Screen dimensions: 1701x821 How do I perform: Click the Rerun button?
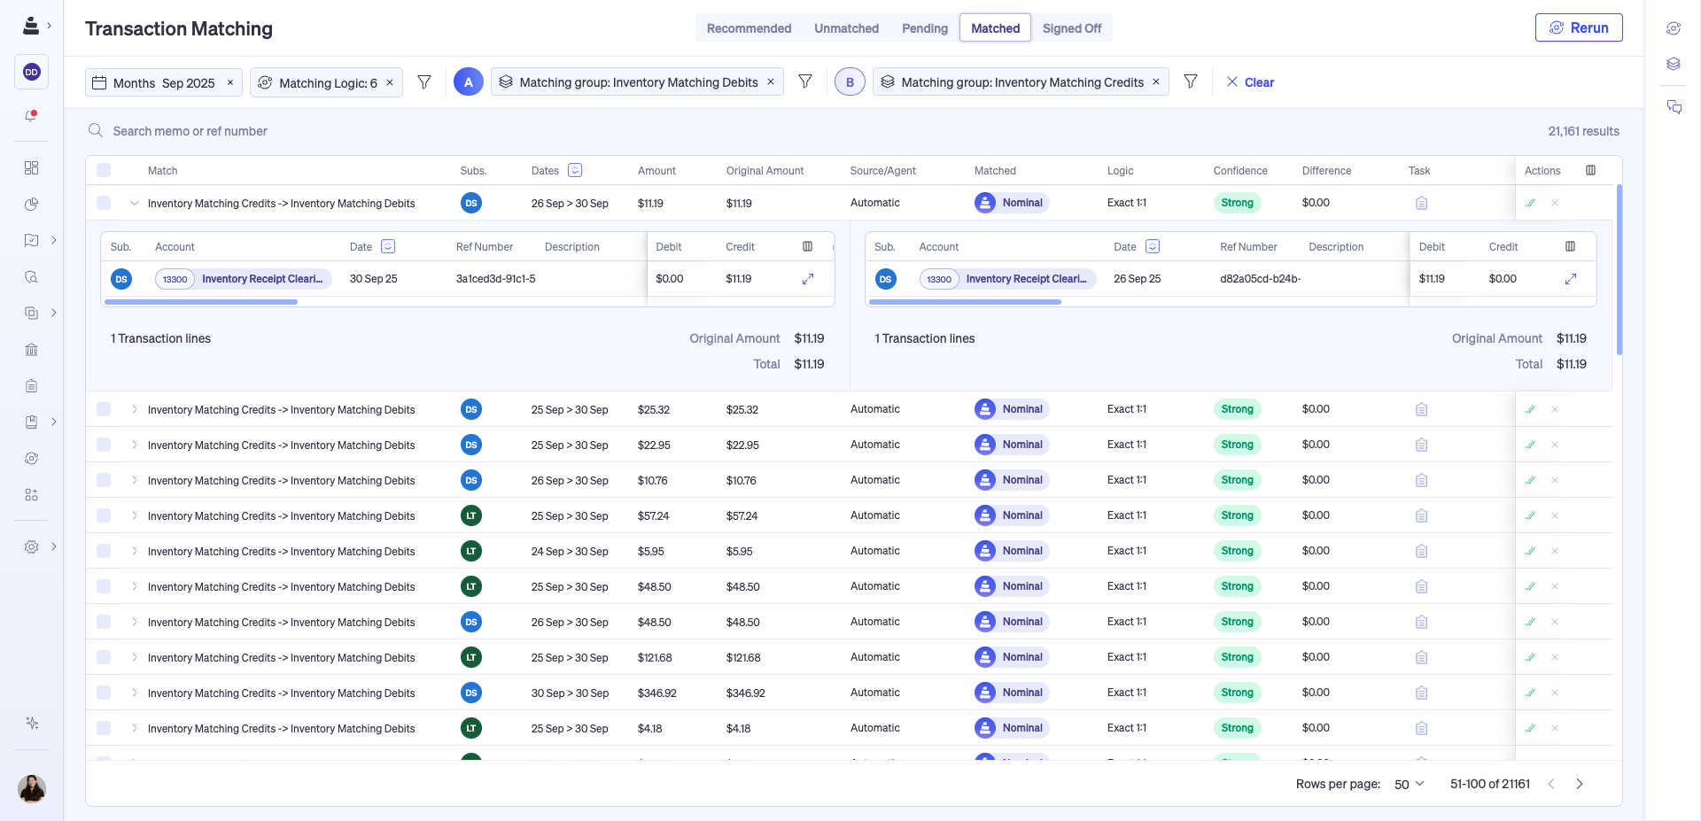click(1579, 27)
